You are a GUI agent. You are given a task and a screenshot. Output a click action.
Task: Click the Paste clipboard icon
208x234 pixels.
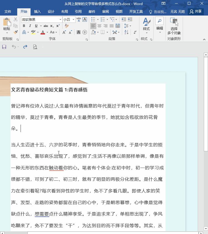pyautogui.click(x=7, y=22)
